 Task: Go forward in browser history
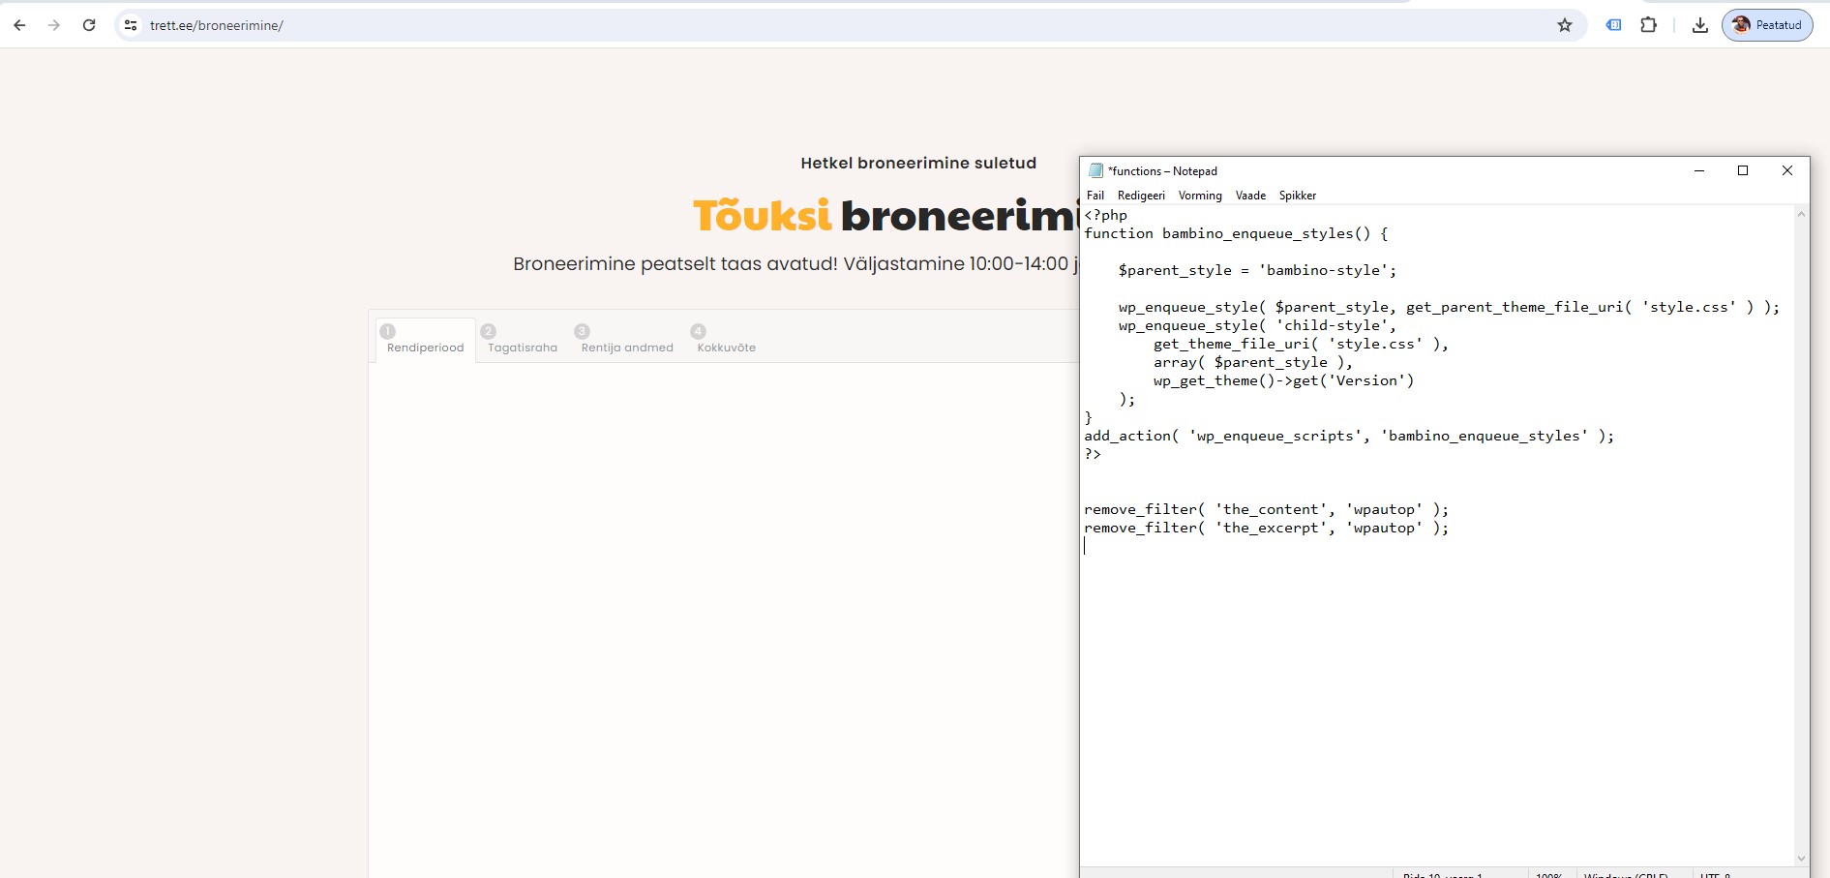click(x=54, y=25)
